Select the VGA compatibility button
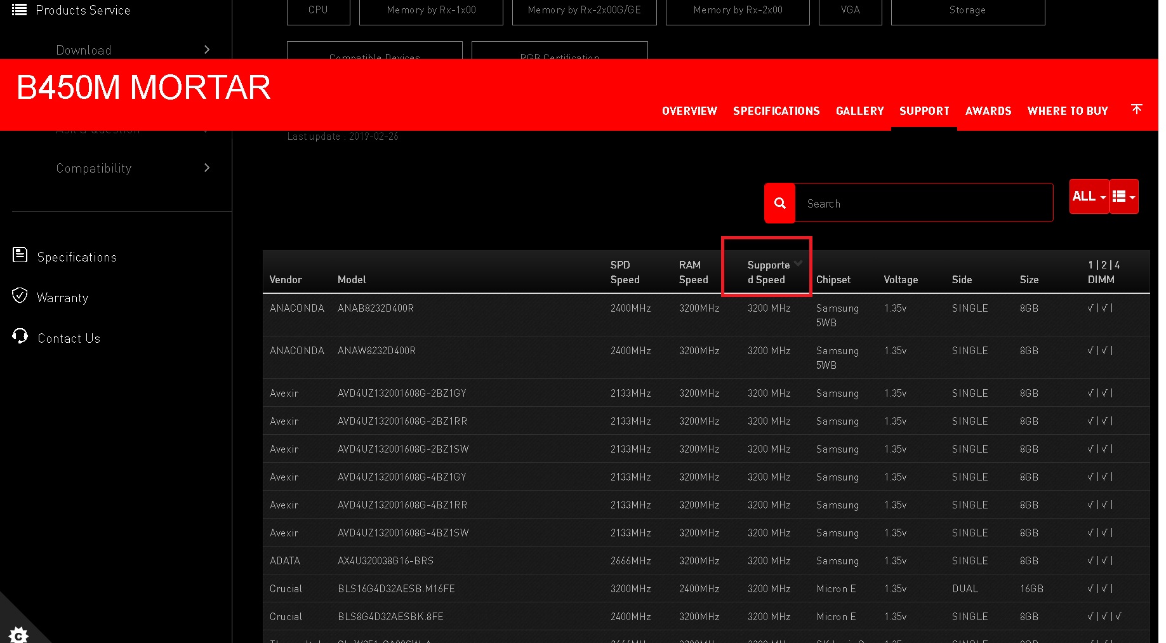1166x643 pixels. 850,11
